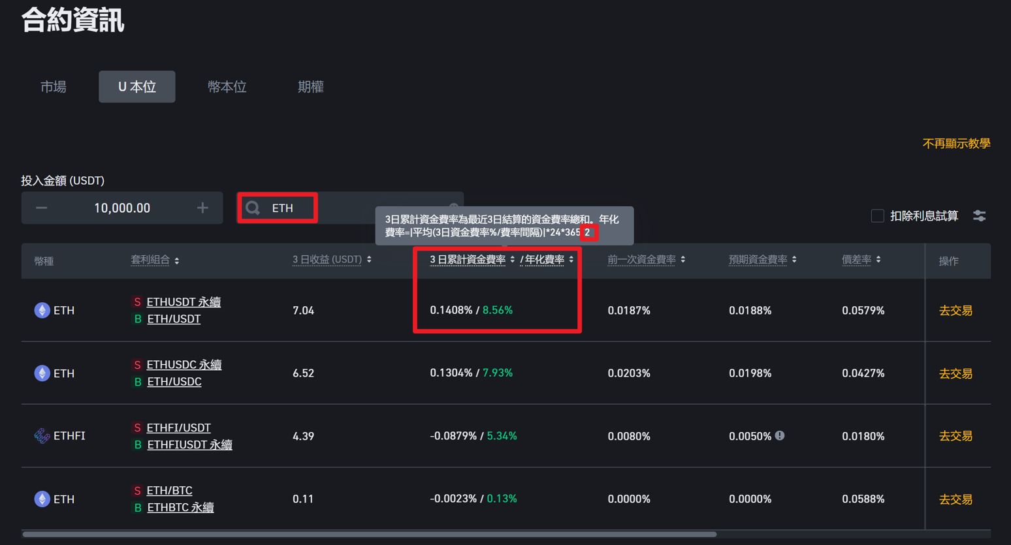Click 不再顯示教學 link

pyautogui.click(x=955, y=144)
